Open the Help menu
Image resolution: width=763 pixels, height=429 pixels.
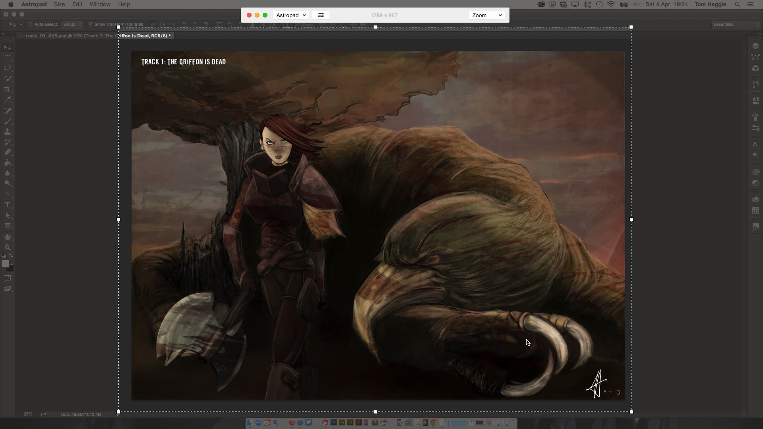point(124,4)
